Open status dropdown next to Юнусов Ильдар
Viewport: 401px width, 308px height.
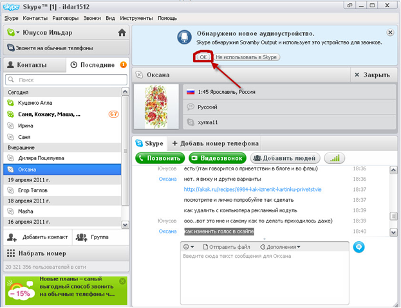click(x=17, y=32)
